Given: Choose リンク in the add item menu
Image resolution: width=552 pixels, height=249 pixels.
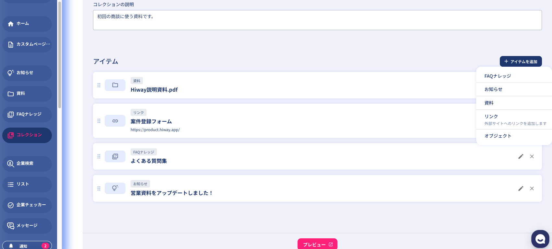Looking at the screenshot, I should pos(491,117).
